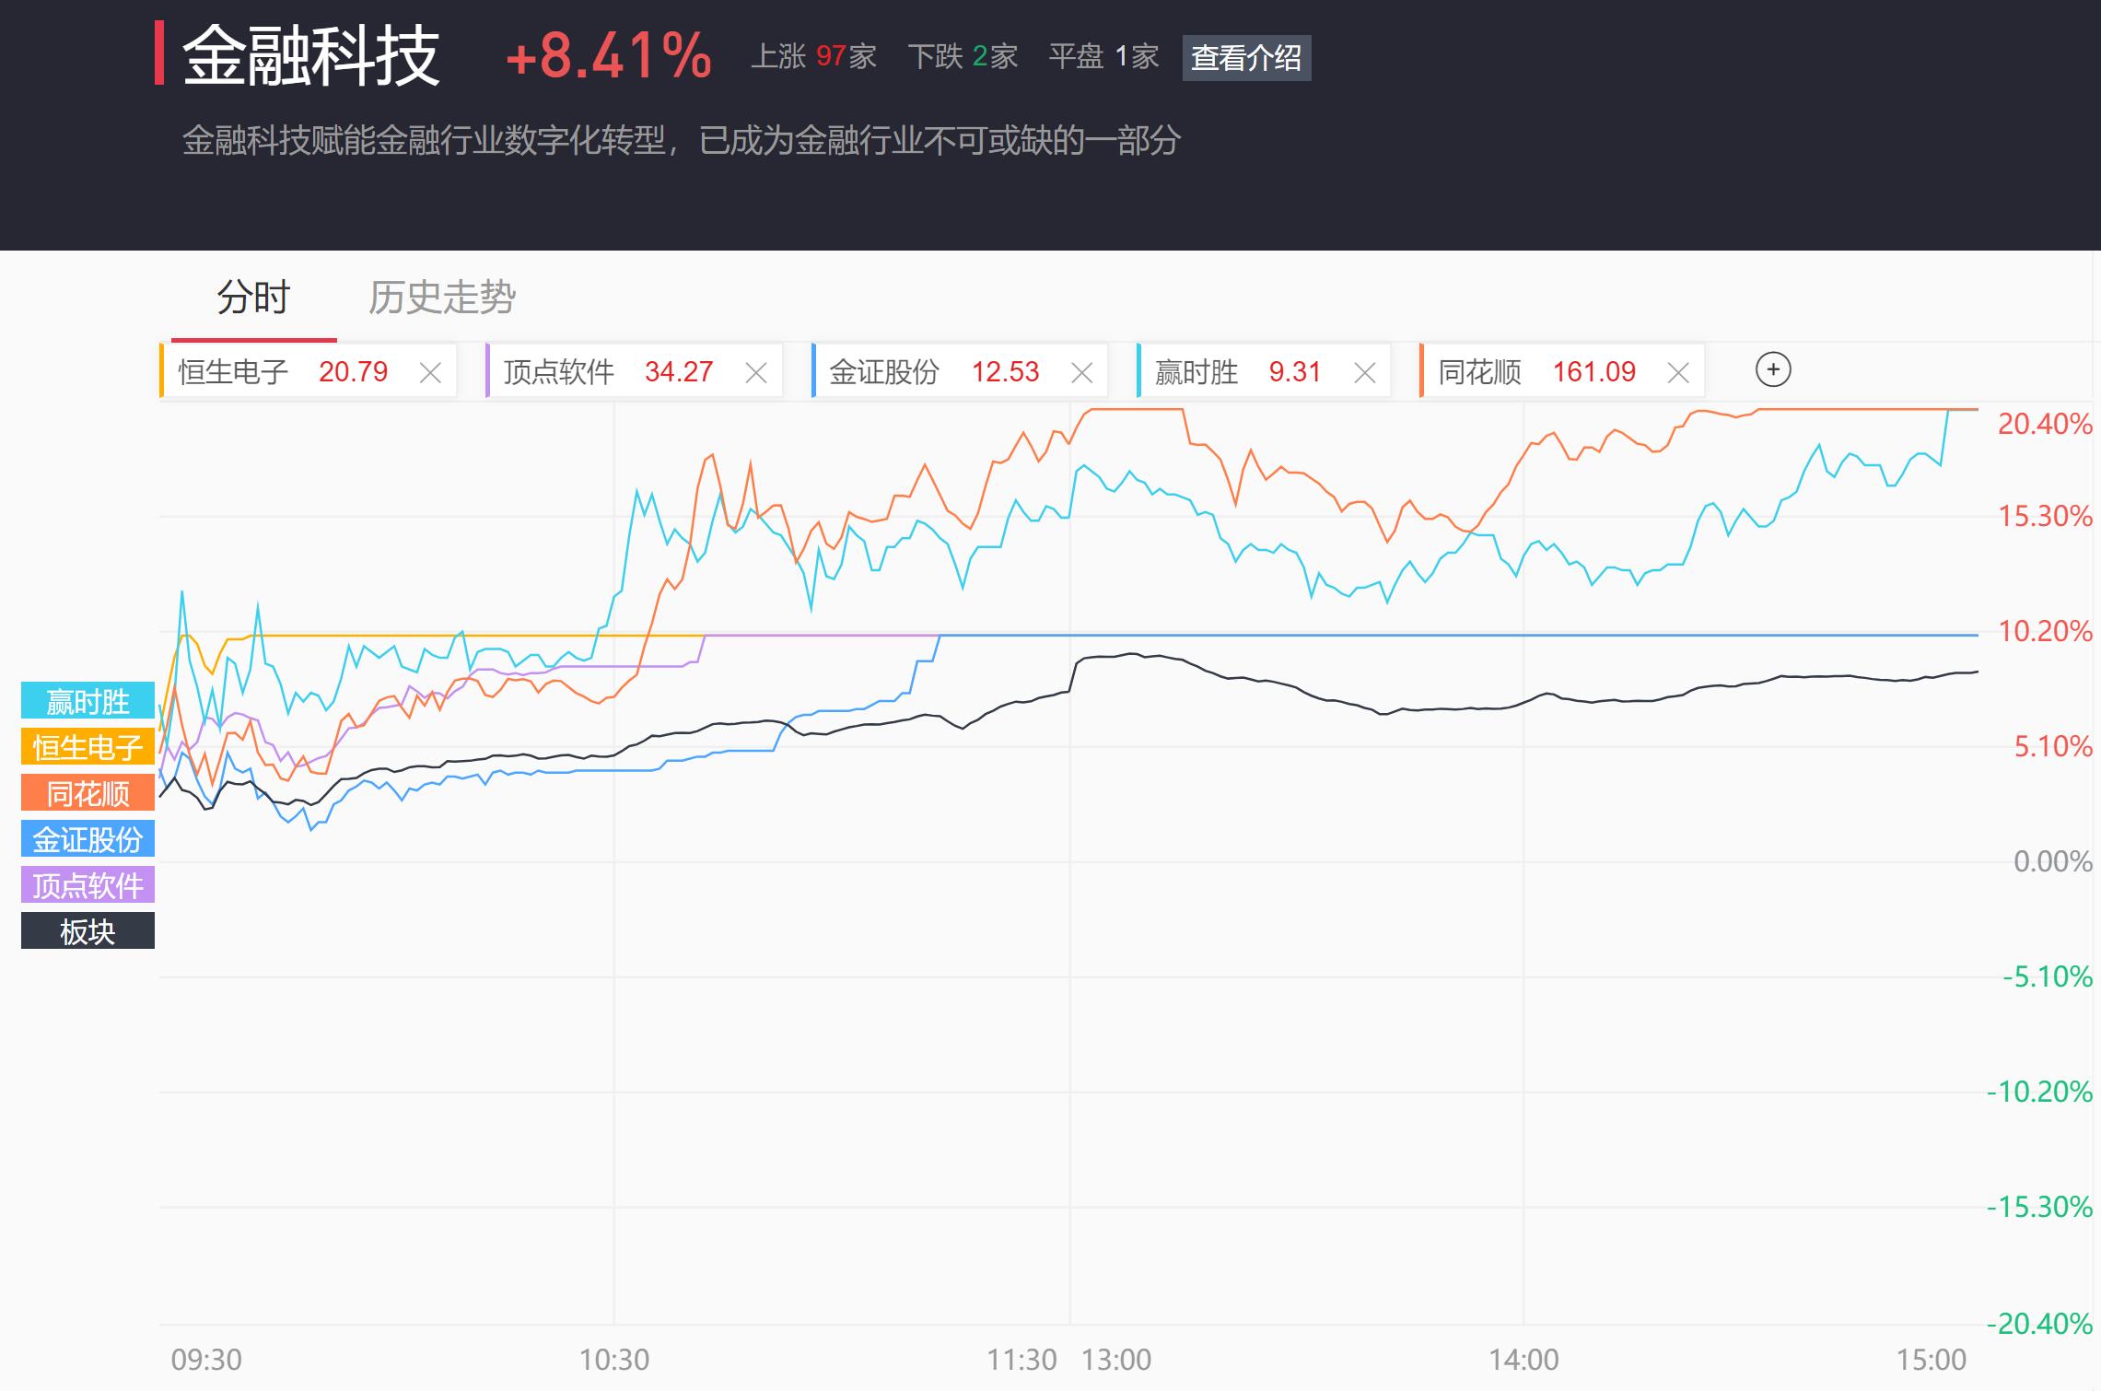Toggle the 恒生电子 legend label
The width and height of the screenshot is (2101, 1391).
tap(88, 747)
